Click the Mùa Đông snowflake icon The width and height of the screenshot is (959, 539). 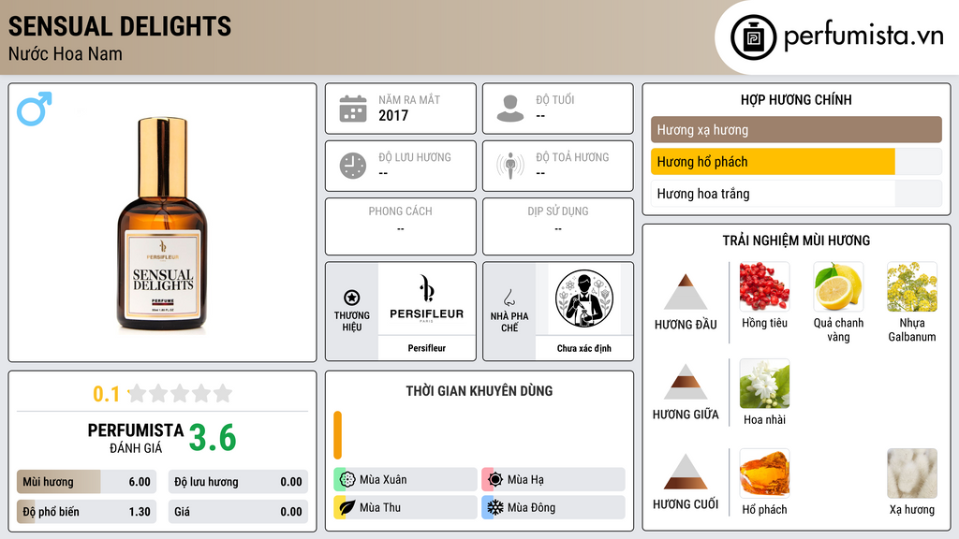[x=495, y=507]
